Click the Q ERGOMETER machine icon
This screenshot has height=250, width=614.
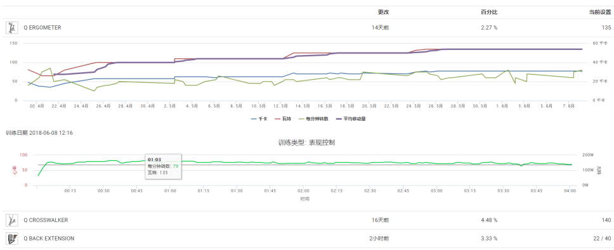pos(12,28)
